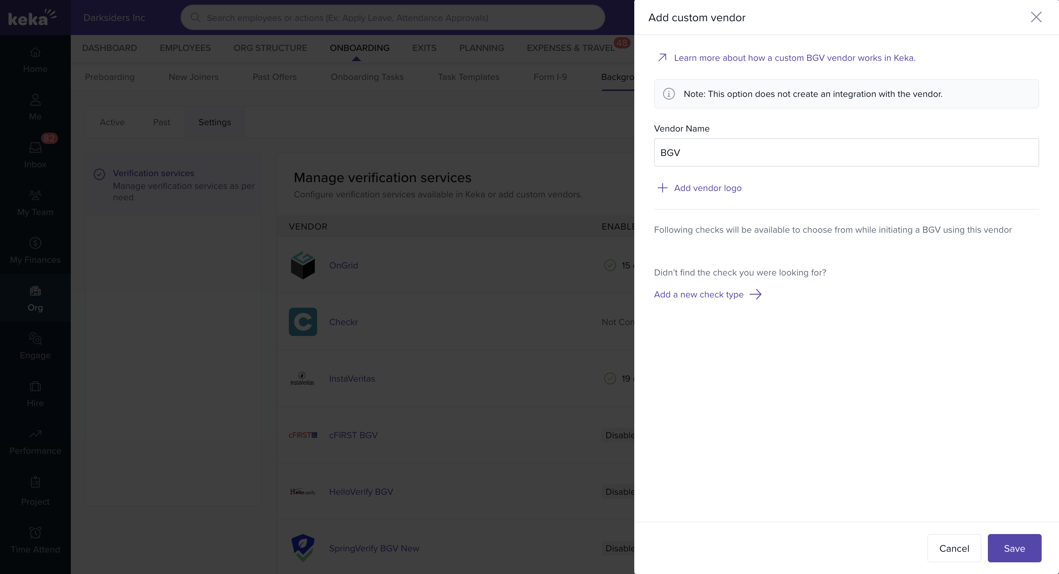Select the My Finances dollar icon
1059x574 pixels.
(35, 243)
